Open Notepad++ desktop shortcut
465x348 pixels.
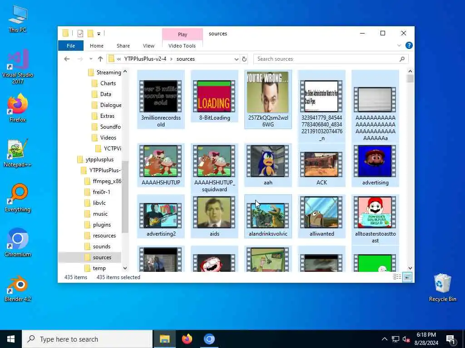[18, 153]
